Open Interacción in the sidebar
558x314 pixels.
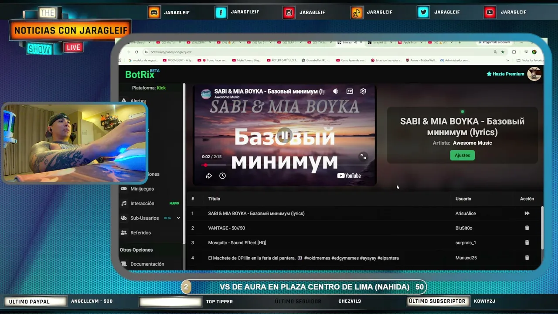point(142,203)
